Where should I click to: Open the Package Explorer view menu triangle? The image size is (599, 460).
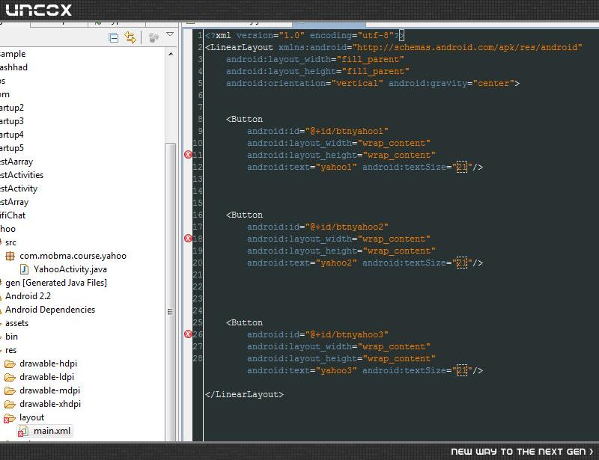tap(170, 34)
